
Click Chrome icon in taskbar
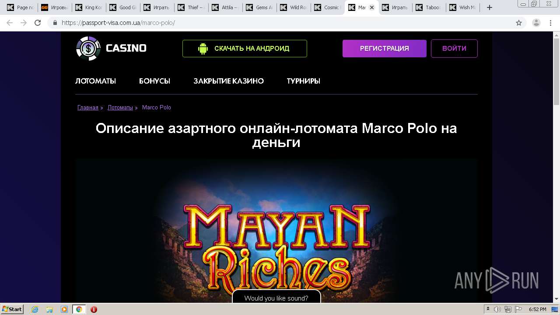(x=79, y=309)
